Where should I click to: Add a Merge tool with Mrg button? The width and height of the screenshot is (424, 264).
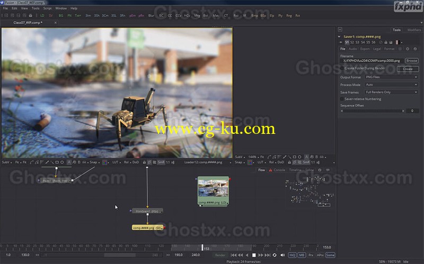click(x=197, y=16)
